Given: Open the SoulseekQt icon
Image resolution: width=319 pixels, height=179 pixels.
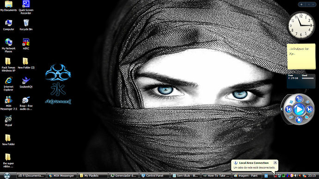Looking at the screenshot, I should pyautogui.click(x=26, y=82).
